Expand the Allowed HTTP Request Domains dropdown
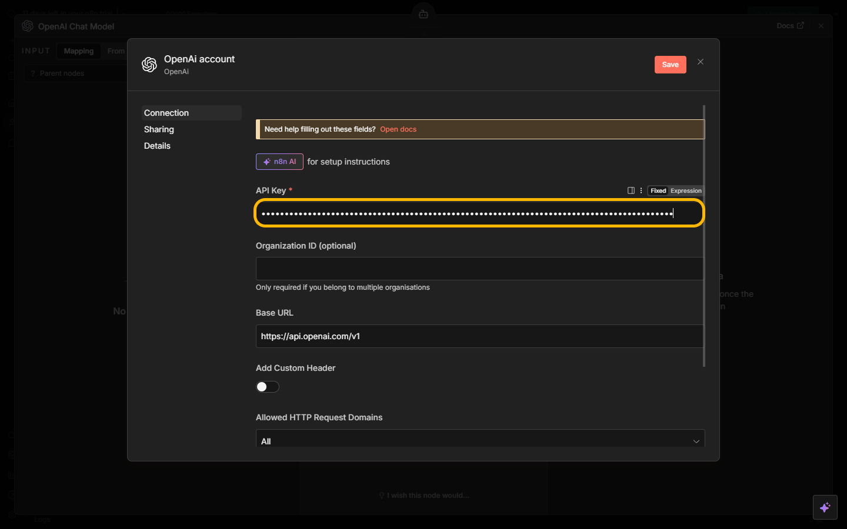Viewport: 847px width, 529px height. (479, 440)
